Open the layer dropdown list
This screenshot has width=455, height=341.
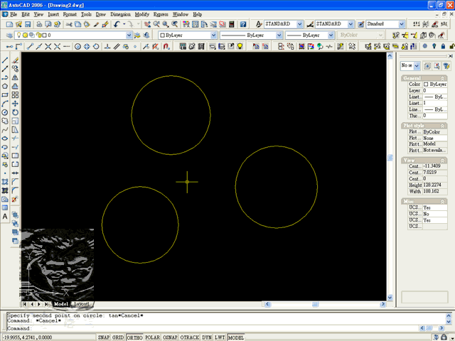[129, 35]
